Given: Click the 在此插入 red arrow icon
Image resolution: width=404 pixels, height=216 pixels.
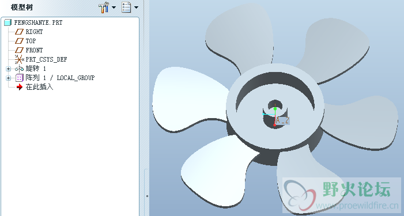Looking at the screenshot, I should pyautogui.click(x=20, y=87).
